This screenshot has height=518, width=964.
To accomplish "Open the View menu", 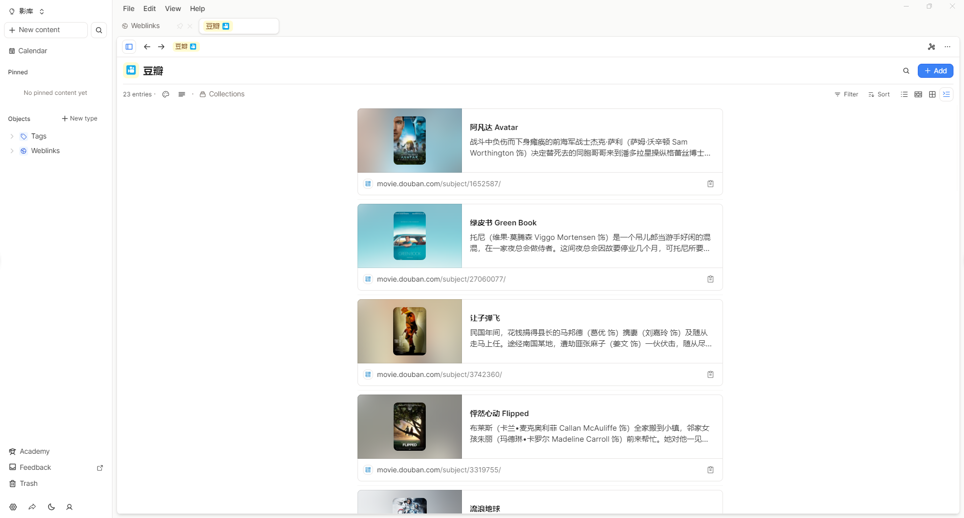I will coord(173,9).
